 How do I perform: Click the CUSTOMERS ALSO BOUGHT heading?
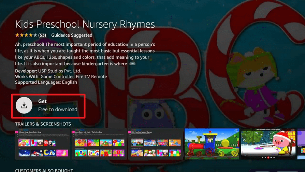(44, 170)
